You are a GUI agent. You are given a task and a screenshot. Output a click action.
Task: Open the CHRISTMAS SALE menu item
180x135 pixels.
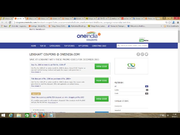(x=100, y=46)
